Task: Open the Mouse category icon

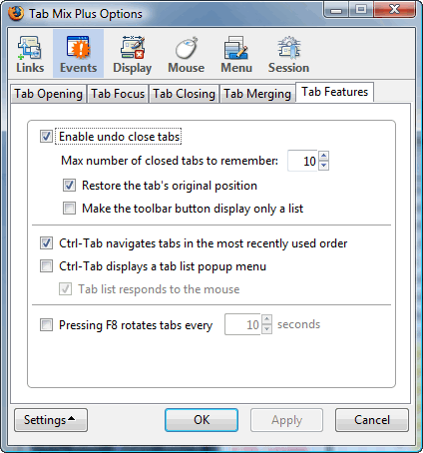Action: (187, 54)
